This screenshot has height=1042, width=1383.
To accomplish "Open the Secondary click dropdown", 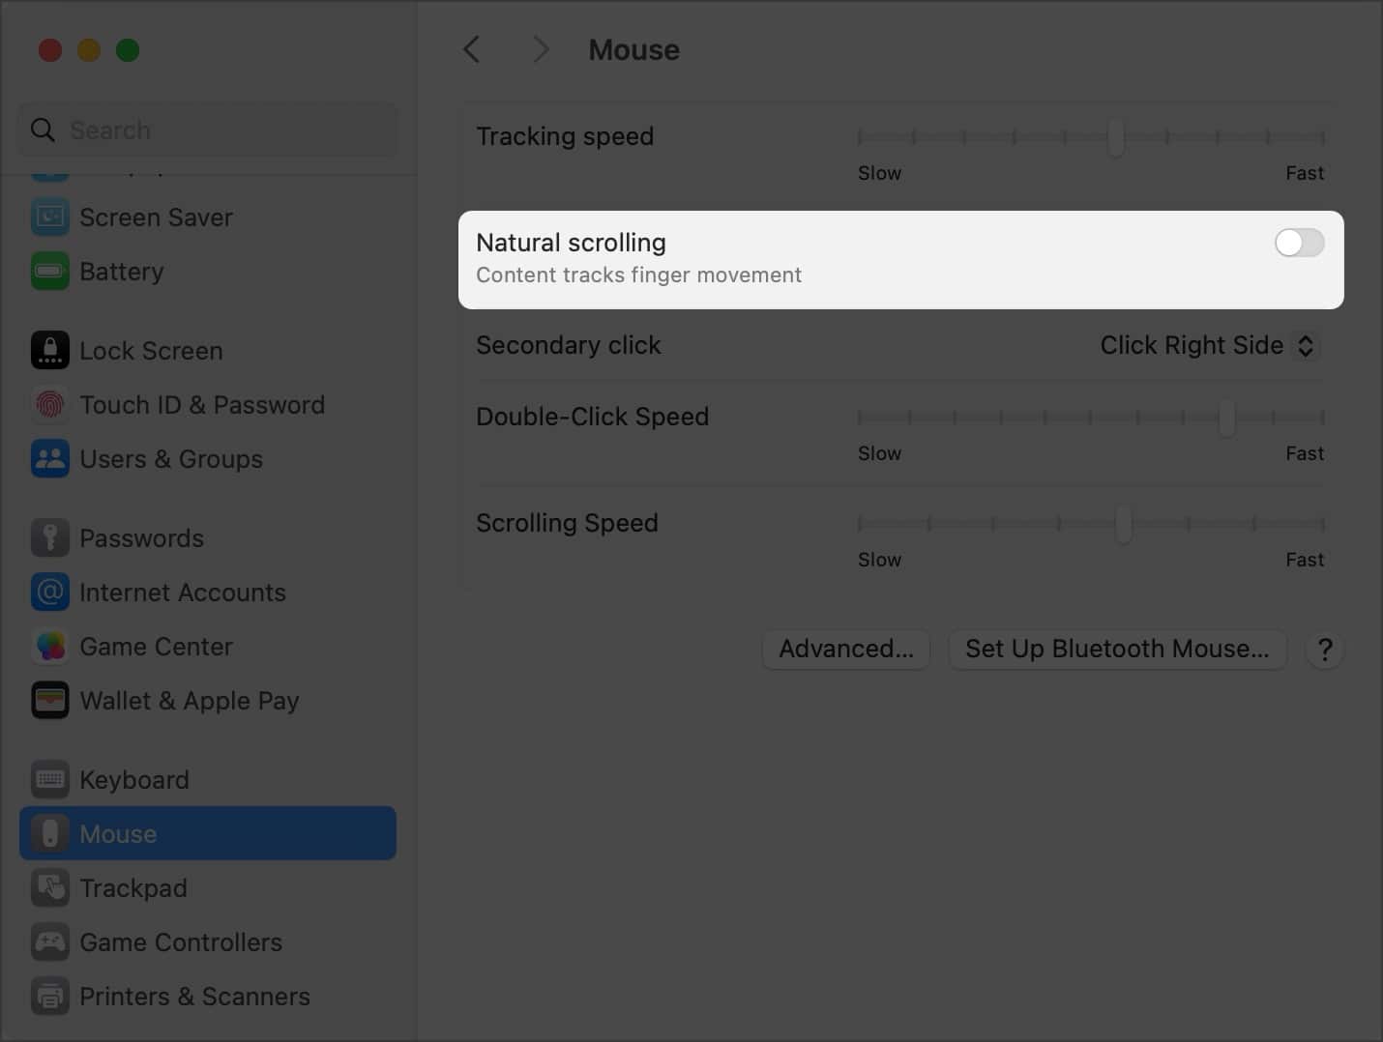I will [1209, 346].
